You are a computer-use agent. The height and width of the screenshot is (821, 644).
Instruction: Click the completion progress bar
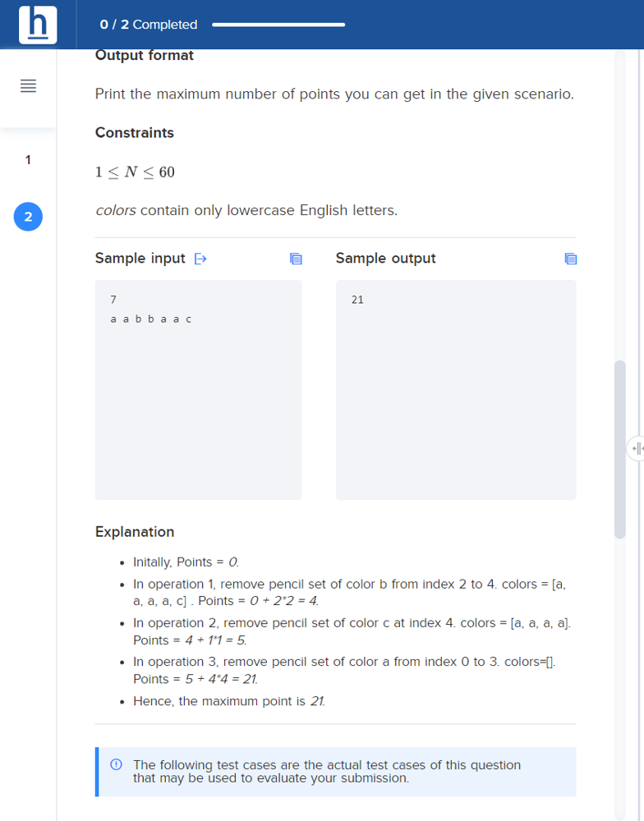click(x=278, y=25)
